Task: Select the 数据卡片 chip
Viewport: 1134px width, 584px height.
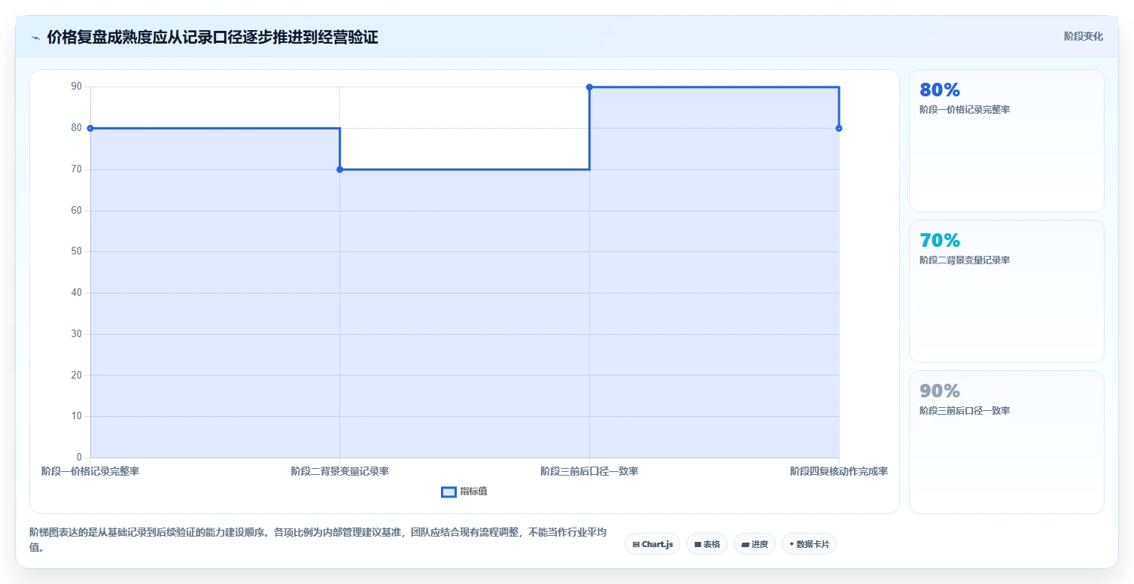Action: point(809,543)
